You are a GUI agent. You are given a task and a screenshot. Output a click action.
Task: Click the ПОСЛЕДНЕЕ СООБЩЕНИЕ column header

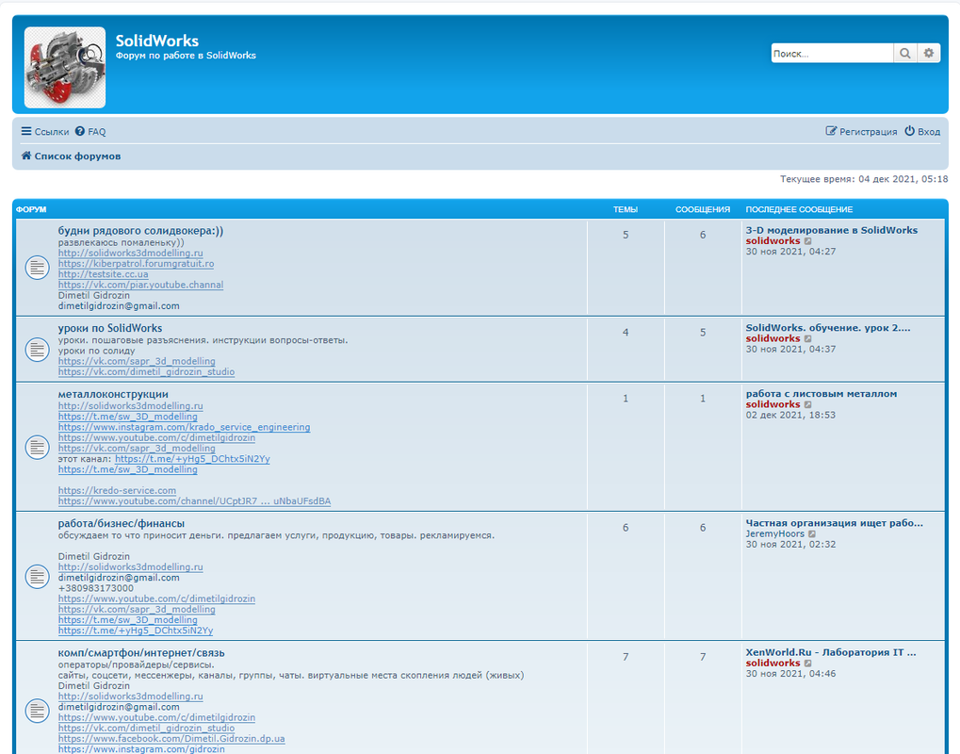click(x=799, y=209)
